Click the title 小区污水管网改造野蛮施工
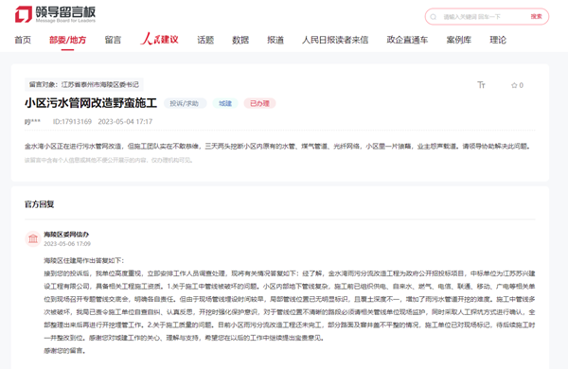568x369 pixels. [91, 103]
